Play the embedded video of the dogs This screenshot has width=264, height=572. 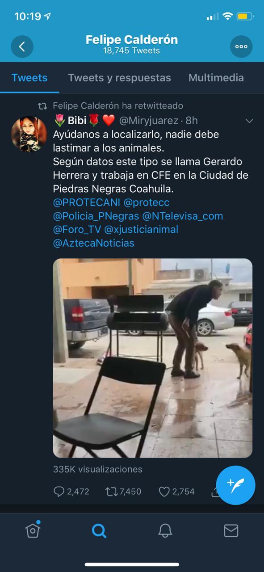coord(153,358)
